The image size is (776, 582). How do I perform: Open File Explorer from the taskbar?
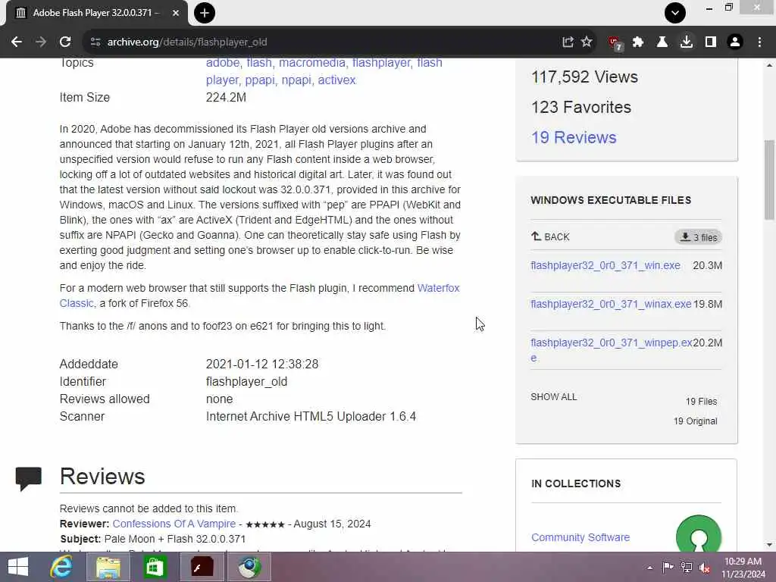coord(108,567)
